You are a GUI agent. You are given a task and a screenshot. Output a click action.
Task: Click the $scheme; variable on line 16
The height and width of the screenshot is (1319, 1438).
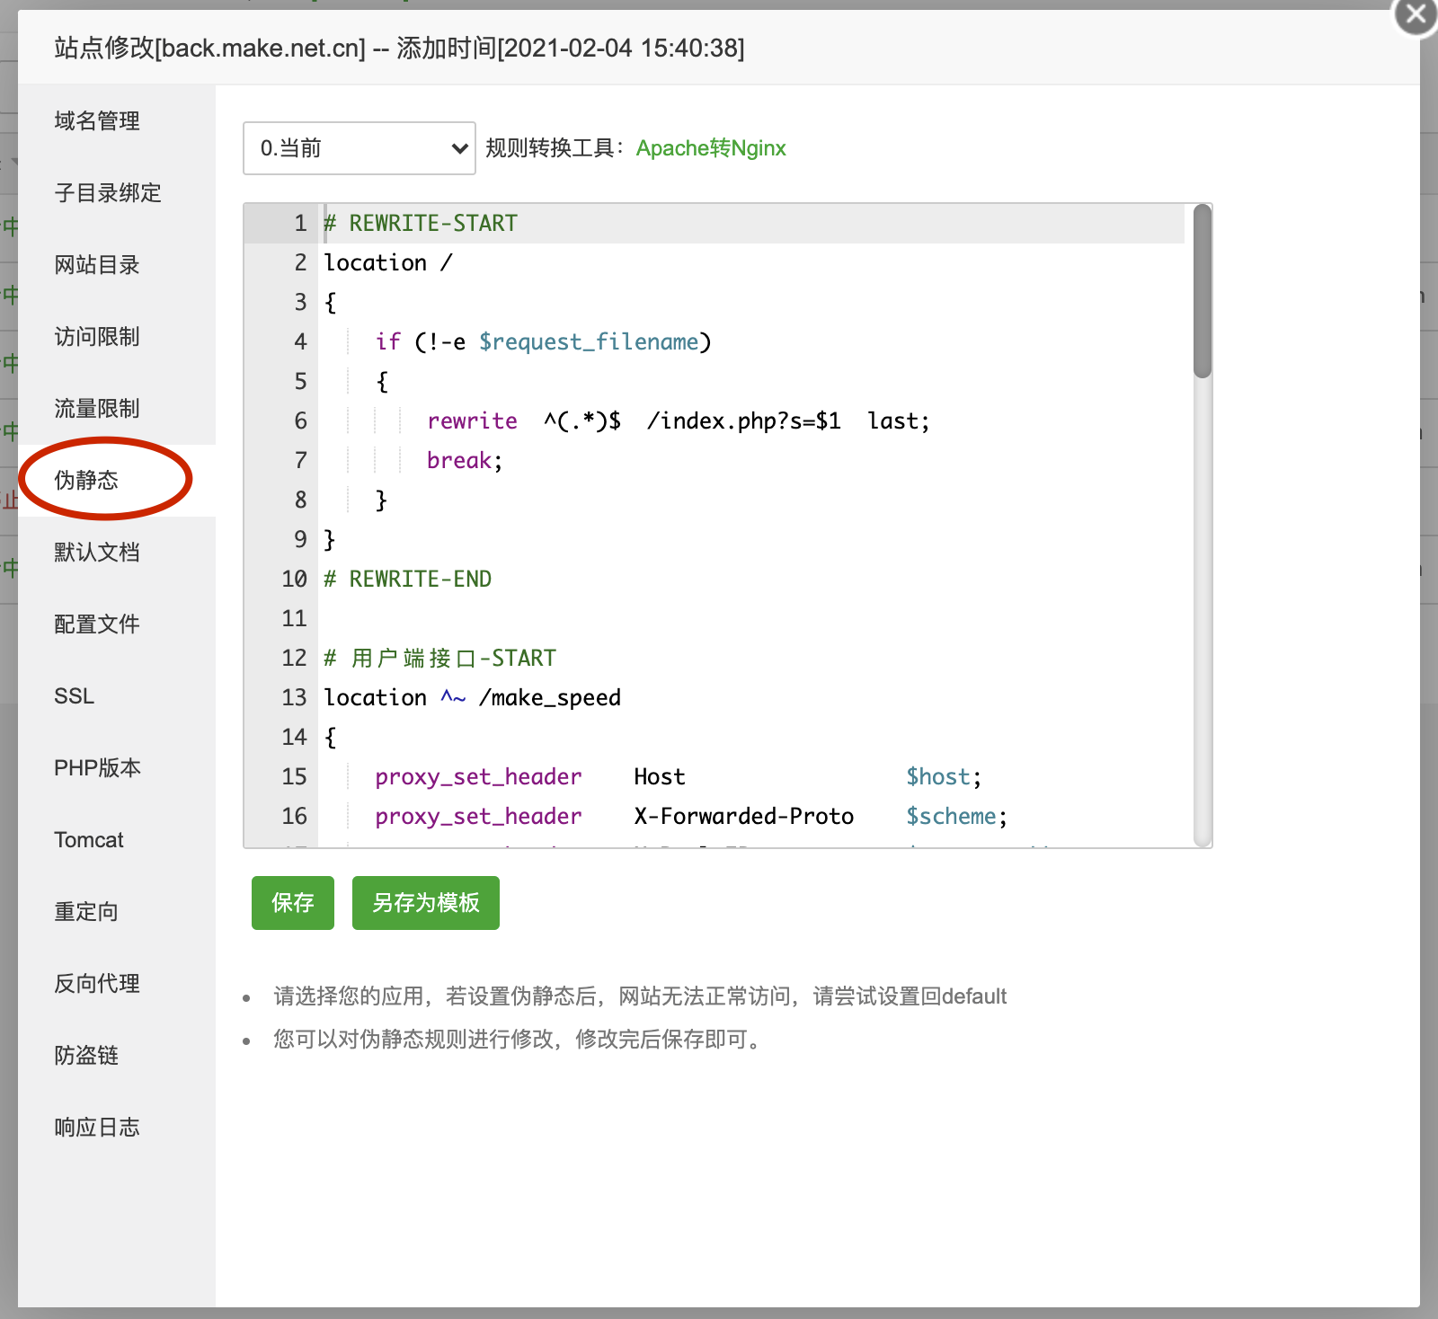pyautogui.click(x=957, y=817)
